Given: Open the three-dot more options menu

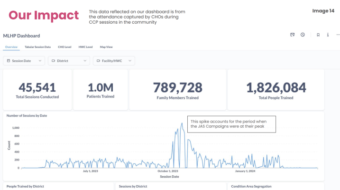Looking at the screenshot, I should tap(338, 35).
